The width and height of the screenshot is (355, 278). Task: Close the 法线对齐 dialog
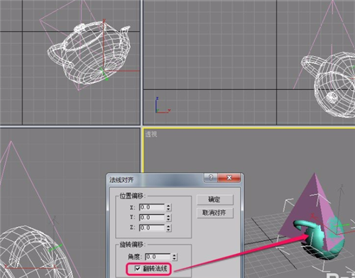point(229,177)
